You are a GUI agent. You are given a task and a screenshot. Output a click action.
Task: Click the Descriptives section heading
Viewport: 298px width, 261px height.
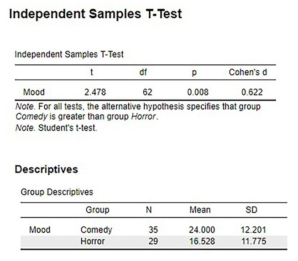[x=47, y=170]
